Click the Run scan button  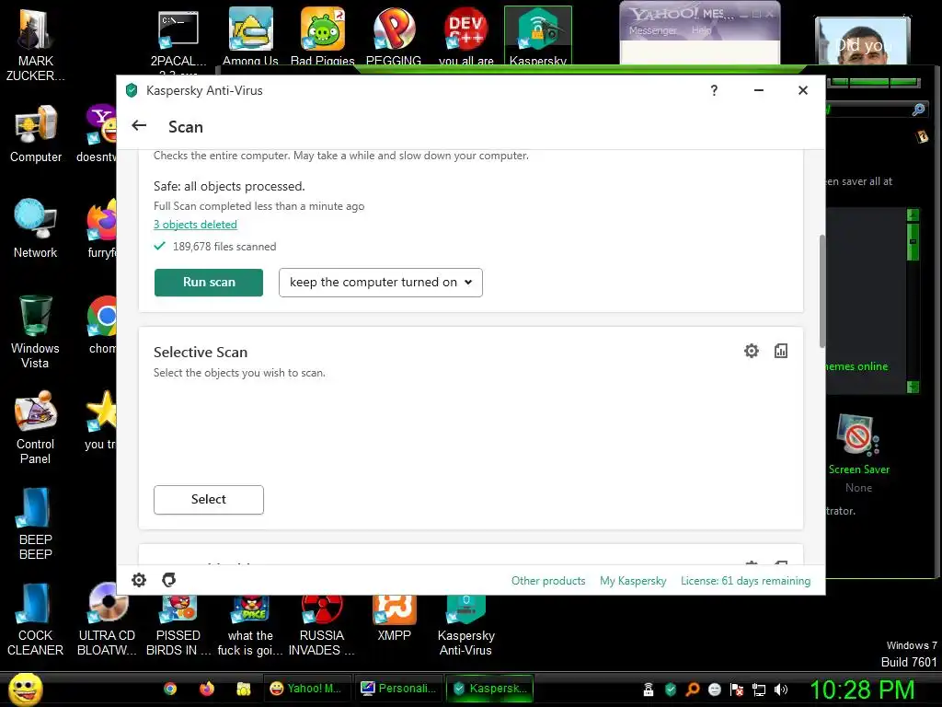click(x=209, y=283)
